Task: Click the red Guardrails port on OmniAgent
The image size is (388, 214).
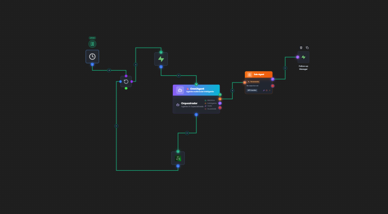Action: point(220,108)
